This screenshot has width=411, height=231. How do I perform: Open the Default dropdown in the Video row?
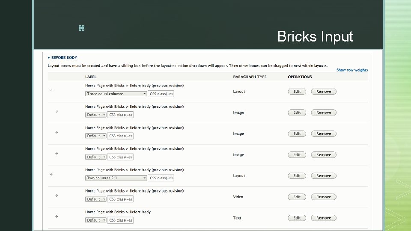[x=96, y=199]
